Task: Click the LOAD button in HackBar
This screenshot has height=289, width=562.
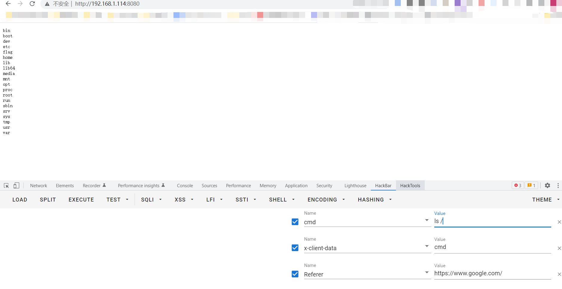Action: pos(20,200)
